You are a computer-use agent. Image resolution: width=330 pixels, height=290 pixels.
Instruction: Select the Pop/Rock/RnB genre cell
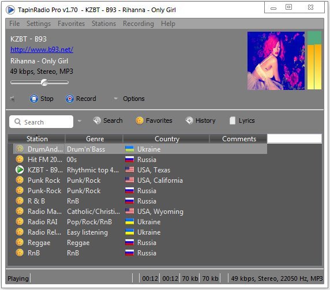point(89,222)
